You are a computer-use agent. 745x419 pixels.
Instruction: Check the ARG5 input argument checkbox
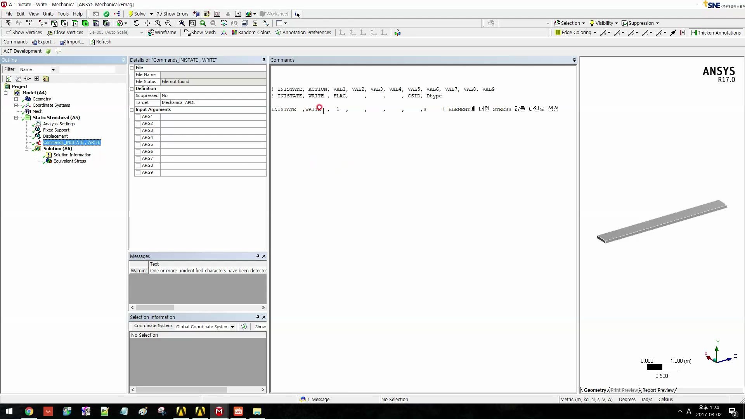[139, 144]
